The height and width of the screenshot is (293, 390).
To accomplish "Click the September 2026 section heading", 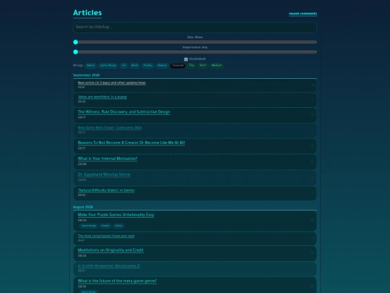I will pos(87,75).
